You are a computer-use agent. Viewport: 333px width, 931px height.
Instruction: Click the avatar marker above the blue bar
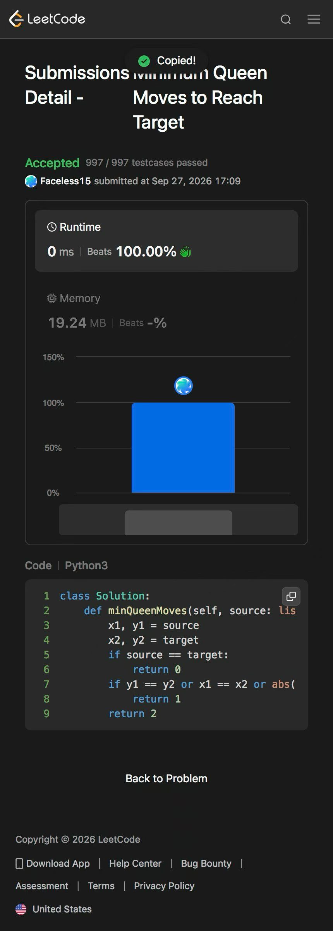pyautogui.click(x=184, y=386)
